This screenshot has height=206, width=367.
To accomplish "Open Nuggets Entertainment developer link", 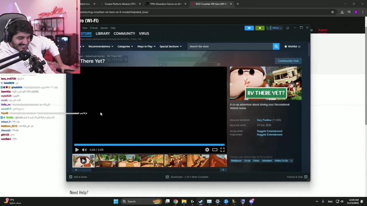I will [x=270, y=131].
